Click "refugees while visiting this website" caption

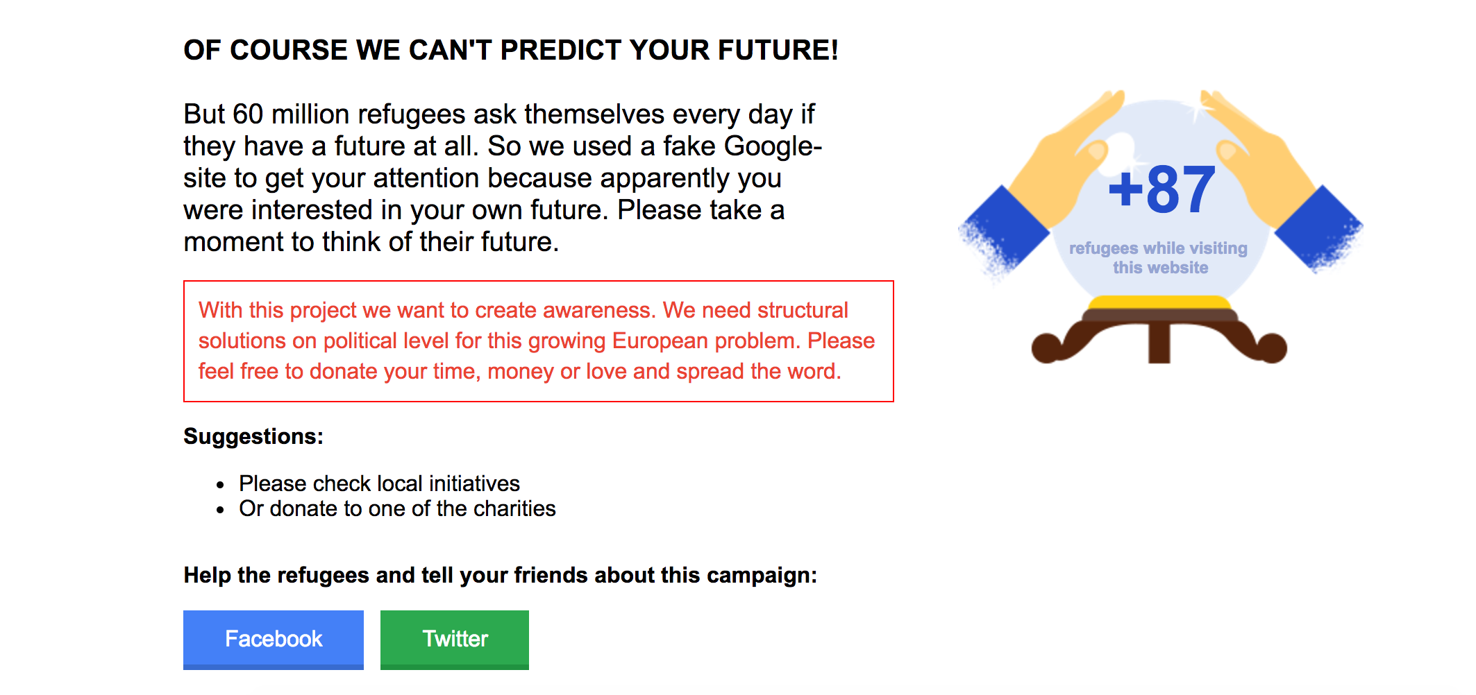1159,258
